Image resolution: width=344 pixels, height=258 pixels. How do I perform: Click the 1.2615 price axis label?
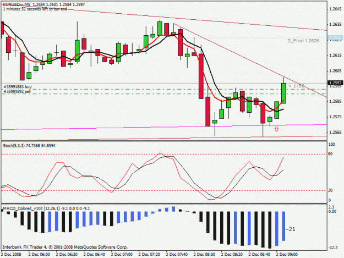(336, 56)
